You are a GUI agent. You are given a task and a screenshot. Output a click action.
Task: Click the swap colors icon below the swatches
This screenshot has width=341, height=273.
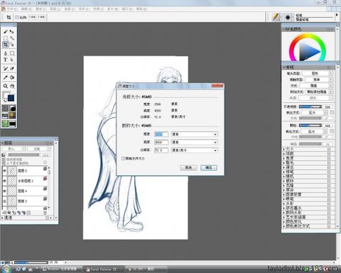pyautogui.click(x=4, y=101)
